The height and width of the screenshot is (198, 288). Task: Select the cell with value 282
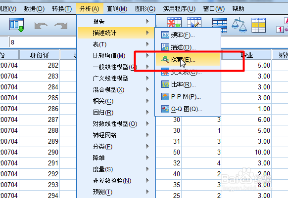pos(40,65)
